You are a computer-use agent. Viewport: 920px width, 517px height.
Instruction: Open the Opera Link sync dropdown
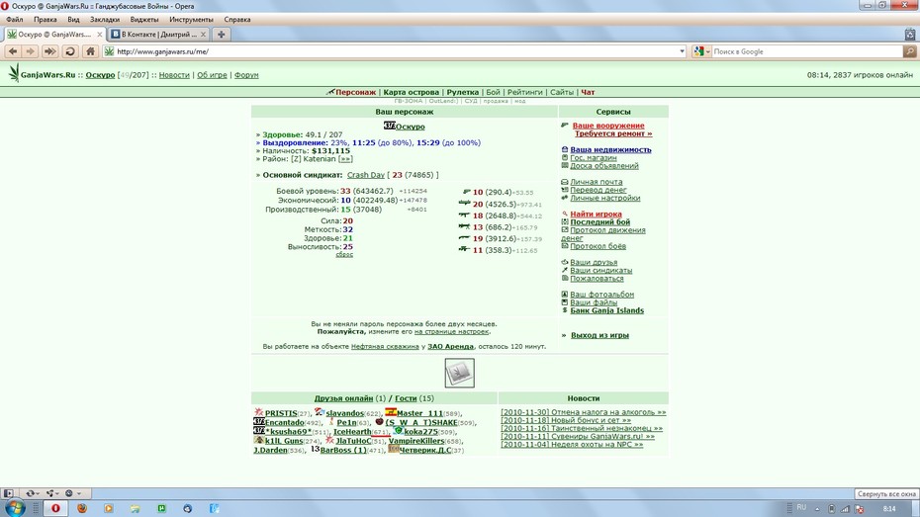(33, 493)
